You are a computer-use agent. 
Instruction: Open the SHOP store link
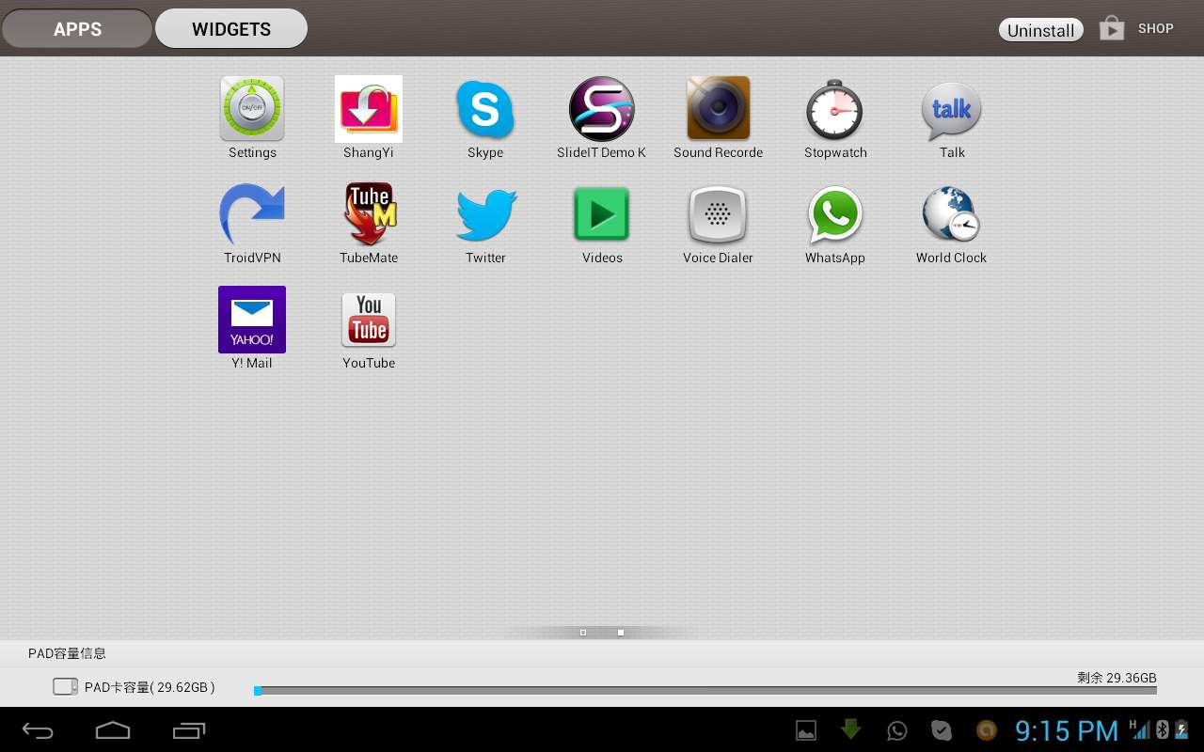(1138, 29)
